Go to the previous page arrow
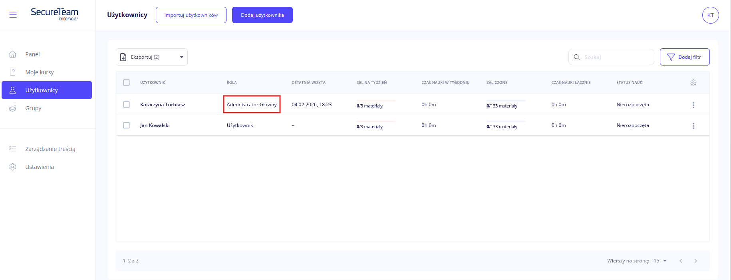731x280 pixels. coord(681,261)
